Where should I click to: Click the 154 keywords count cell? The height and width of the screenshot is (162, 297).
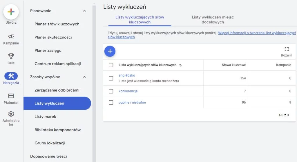243,78
